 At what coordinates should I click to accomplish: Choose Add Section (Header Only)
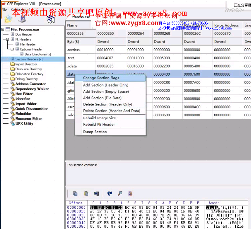click(110, 85)
